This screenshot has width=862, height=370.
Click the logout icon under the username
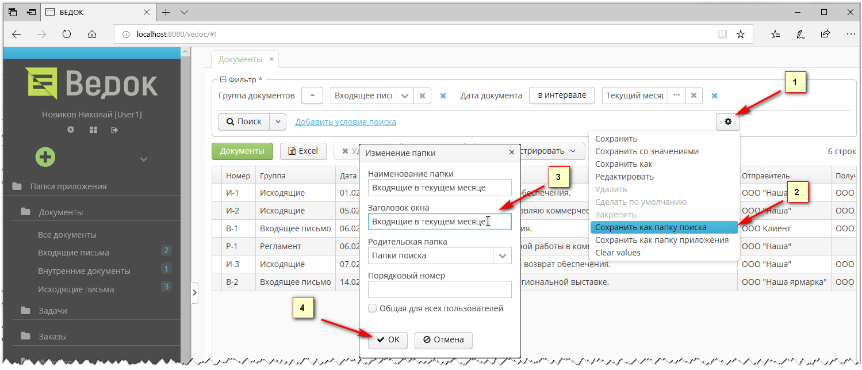tap(114, 129)
